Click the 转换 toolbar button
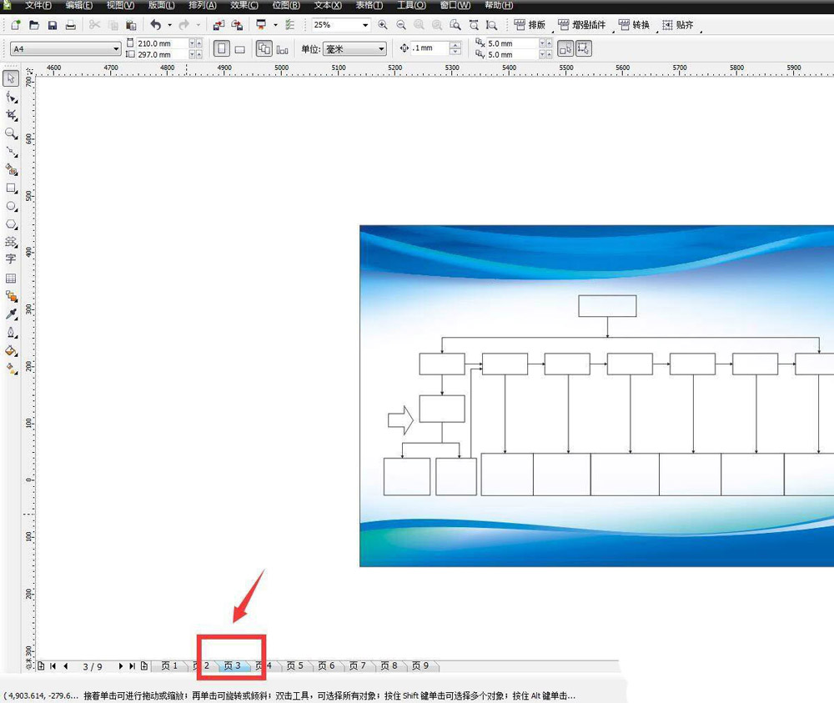Viewport: 834px width, 703px height. [x=634, y=25]
